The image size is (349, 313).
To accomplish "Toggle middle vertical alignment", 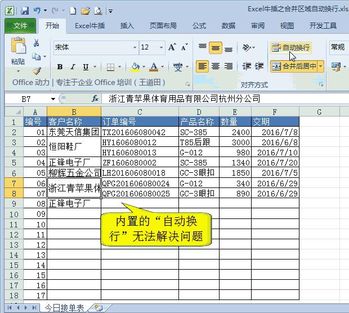I will (216, 48).
